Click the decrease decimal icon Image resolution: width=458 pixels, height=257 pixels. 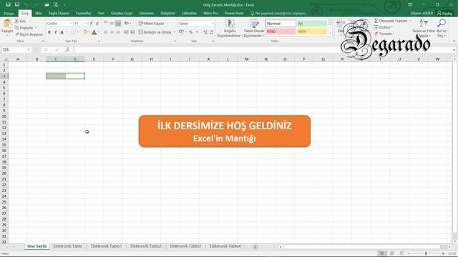[212, 32]
